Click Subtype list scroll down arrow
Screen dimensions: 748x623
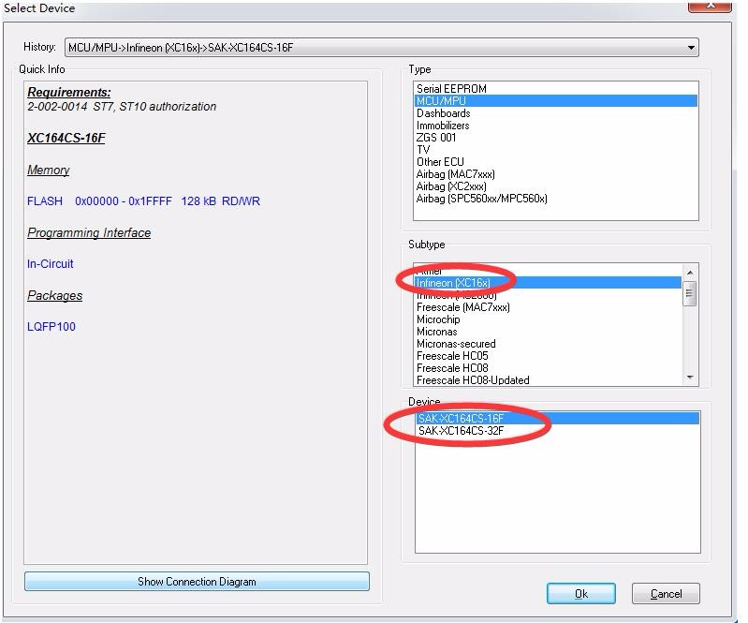tap(690, 378)
